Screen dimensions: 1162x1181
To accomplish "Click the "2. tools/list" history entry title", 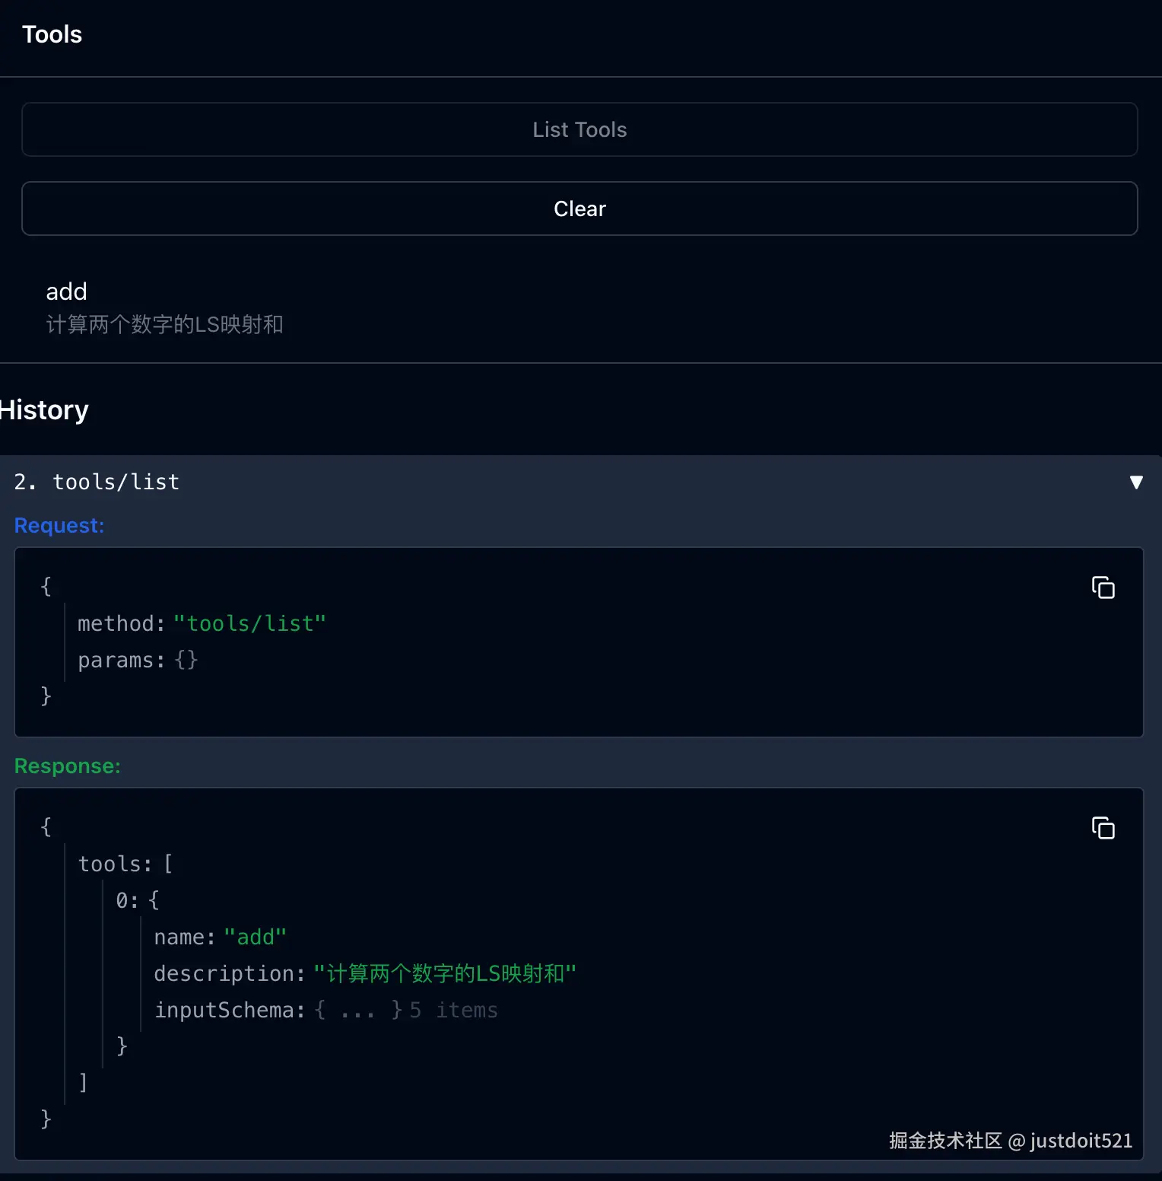I will pos(97,482).
